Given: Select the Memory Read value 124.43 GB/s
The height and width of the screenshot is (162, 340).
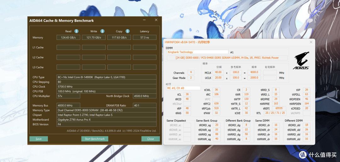Looking at the screenshot, I should 68,38.
